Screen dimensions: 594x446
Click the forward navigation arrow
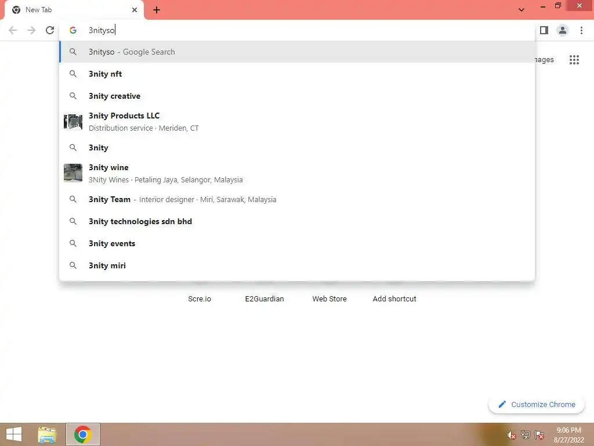31,30
